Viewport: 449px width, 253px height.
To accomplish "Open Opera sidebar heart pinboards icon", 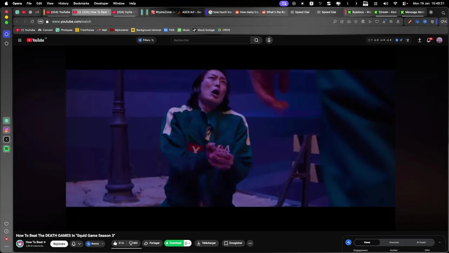I will coord(6,224).
